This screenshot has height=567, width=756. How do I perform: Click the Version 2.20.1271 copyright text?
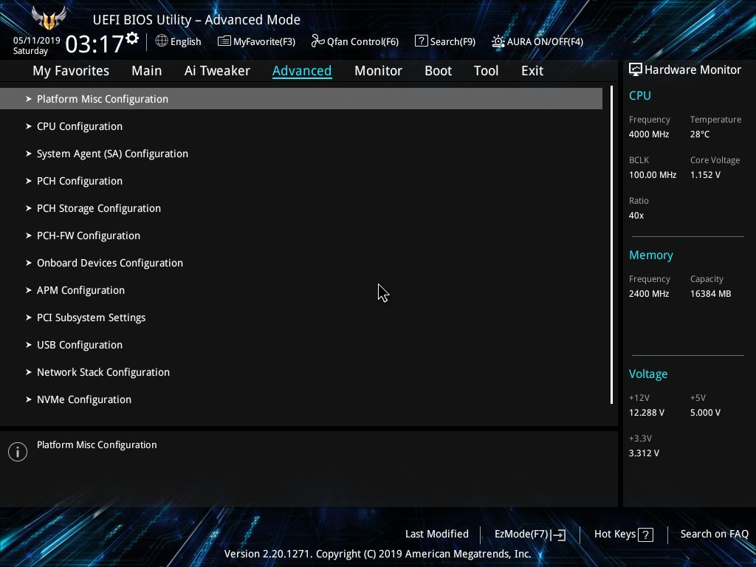coord(377,554)
